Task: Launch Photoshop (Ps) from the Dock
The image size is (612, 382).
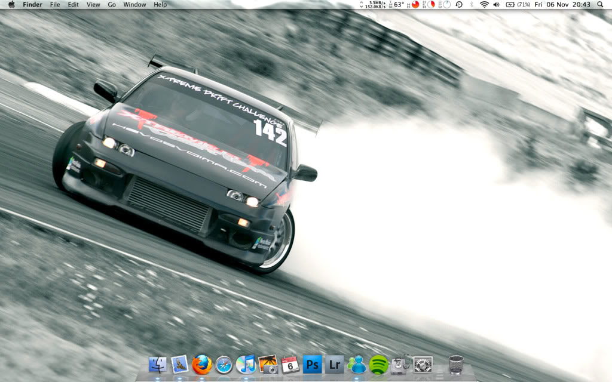Action: (x=312, y=365)
